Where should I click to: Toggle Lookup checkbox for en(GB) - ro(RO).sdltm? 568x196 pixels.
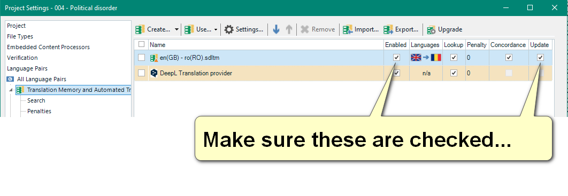(x=454, y=58)
